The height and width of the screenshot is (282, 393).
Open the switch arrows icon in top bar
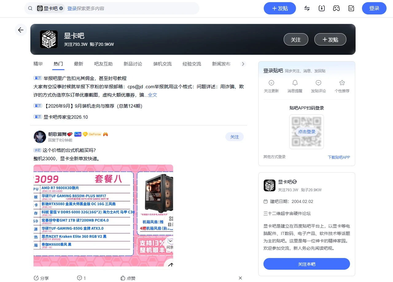pyautogui.click(x=307, y=8)
